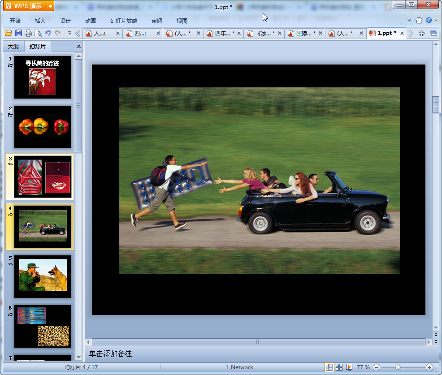
Task: Redo the last undone action
Action: coord(58,33)
